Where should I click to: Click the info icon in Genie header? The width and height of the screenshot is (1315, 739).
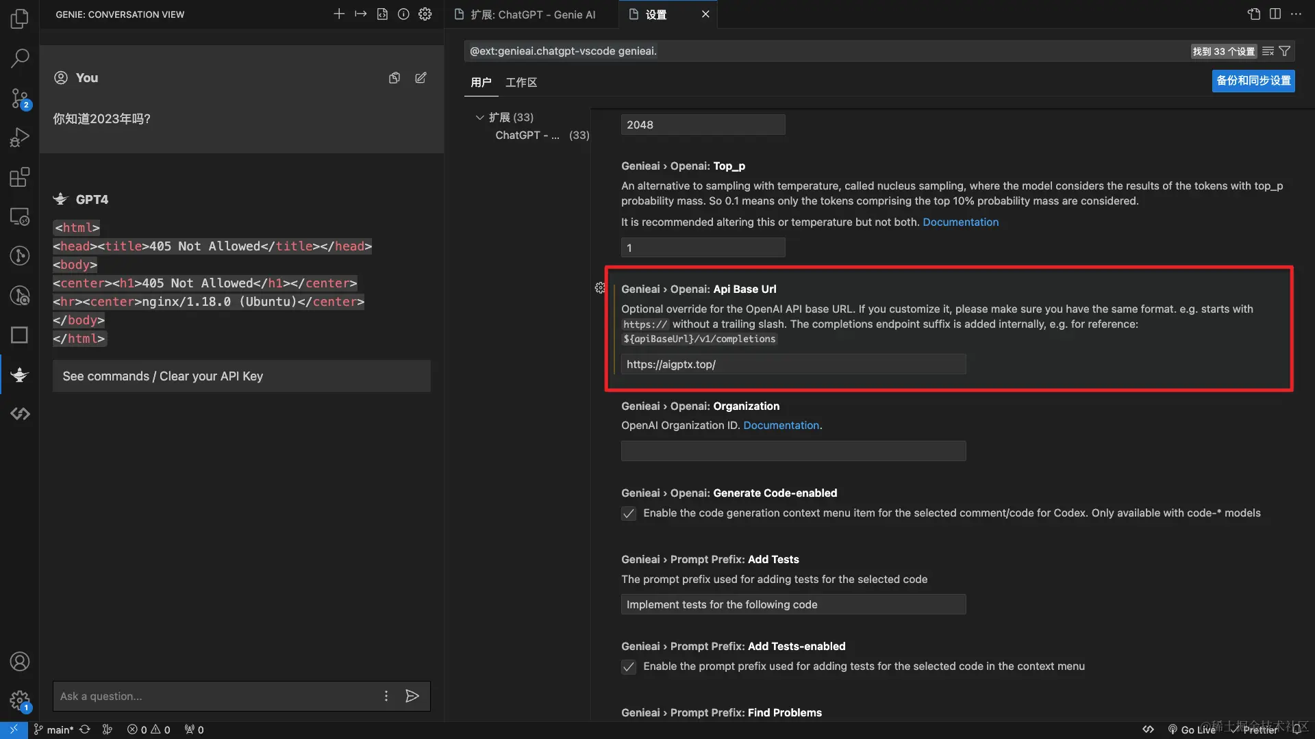coord(403,14)
